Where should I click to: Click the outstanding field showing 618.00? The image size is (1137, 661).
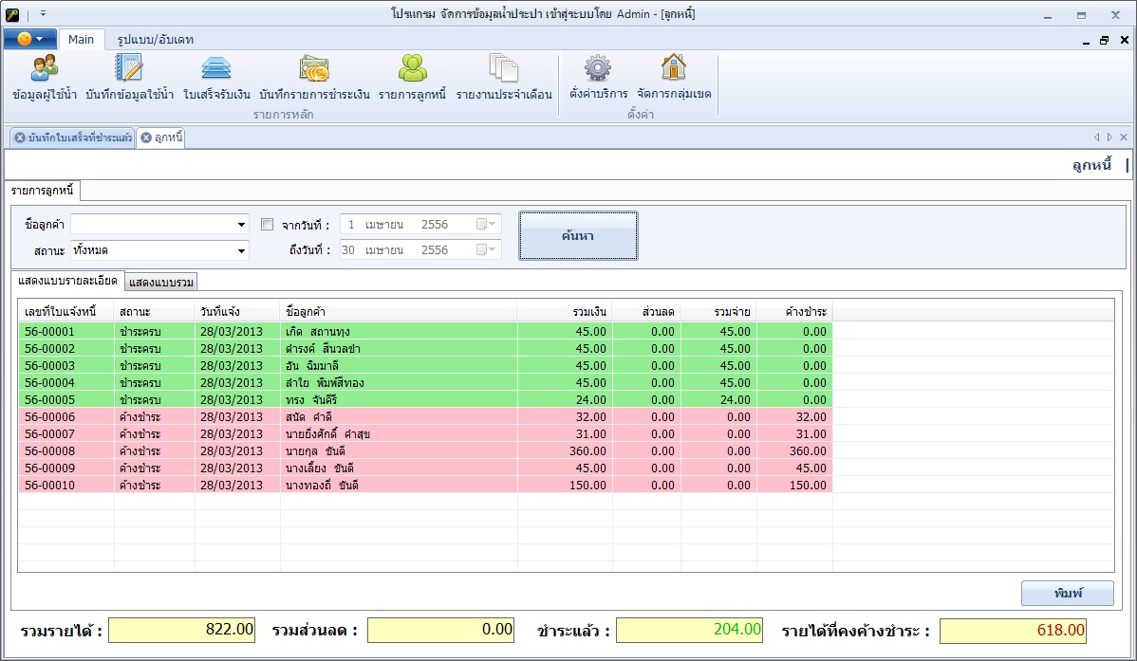pos(1013,630)
